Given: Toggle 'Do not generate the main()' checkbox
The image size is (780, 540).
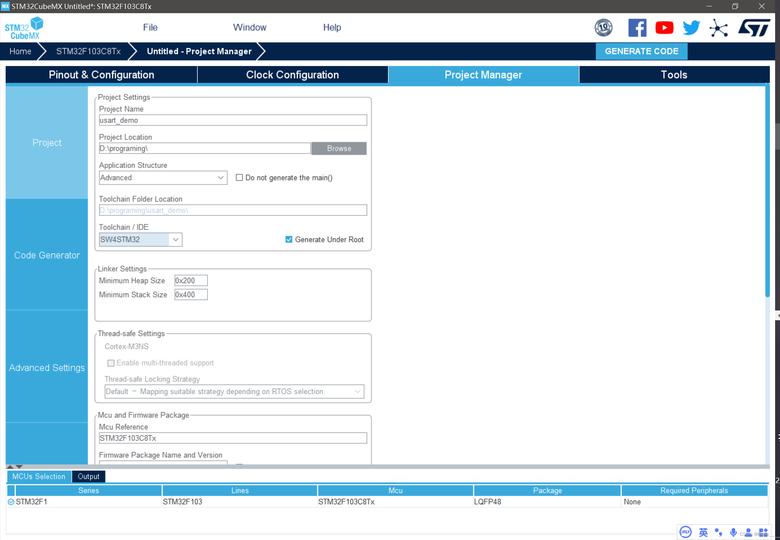Looking at the screenshot, I should pyautogui.click(x=239, y=177).
